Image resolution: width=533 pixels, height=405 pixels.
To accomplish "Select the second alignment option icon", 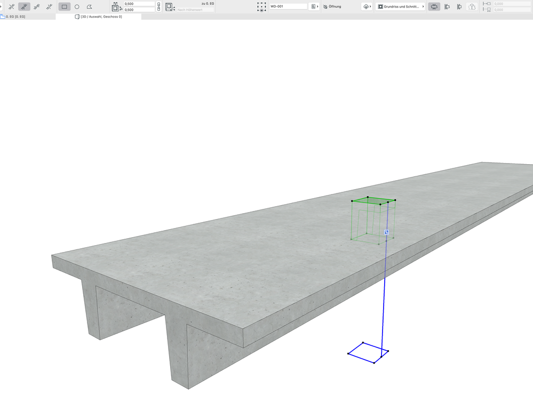I will click(x=447, y=6).
